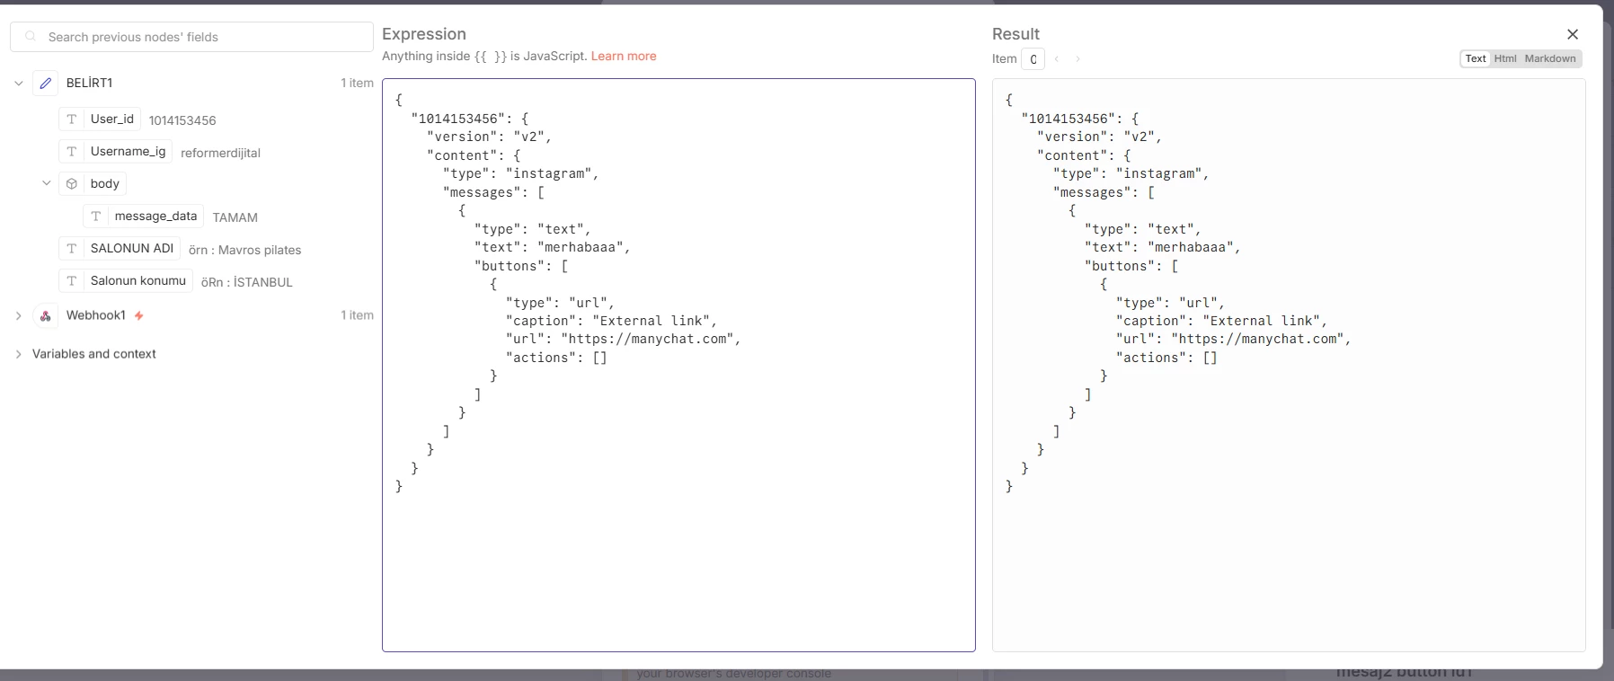Viewport: 1614px width, 681px height.
Task: Click the search magnifier icon
Action: pyautogui.click(x=31, y=37)
